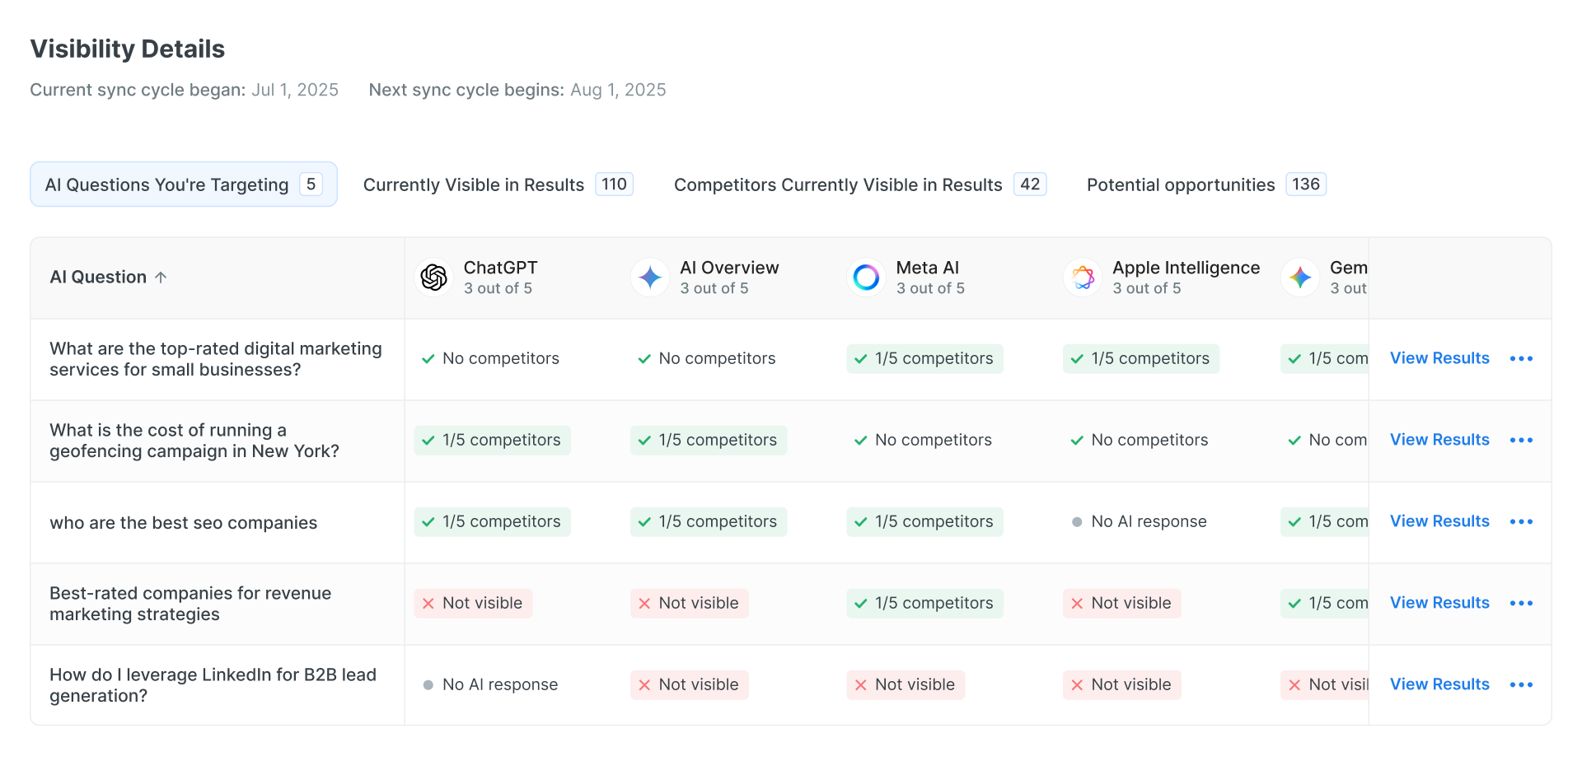View Results for revenue marketing strategies question
Image resolution: width=1582 pixels, height=775 pixels.
(1439, 602)
